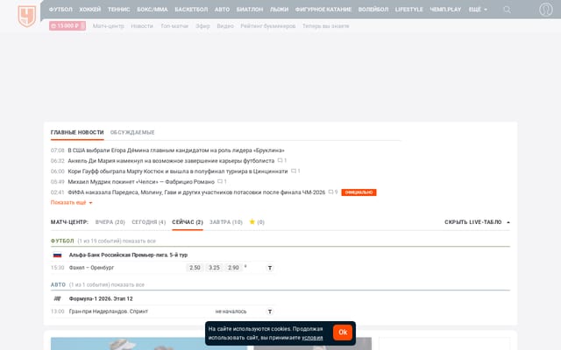Image resolution: width=561 pixels, height=350 pixels.
Task: Go to Теперь вы знаете in submenu
Action: [325, 26]
